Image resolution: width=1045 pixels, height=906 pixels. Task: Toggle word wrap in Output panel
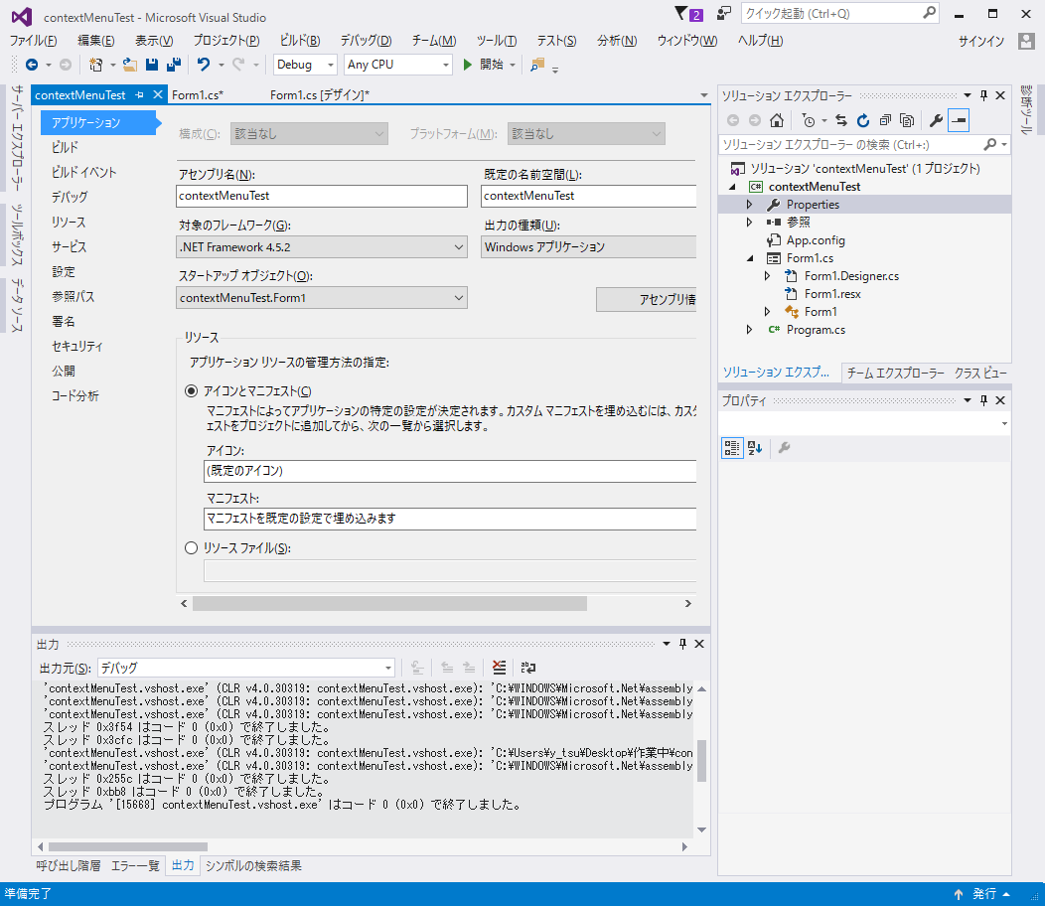528,668
